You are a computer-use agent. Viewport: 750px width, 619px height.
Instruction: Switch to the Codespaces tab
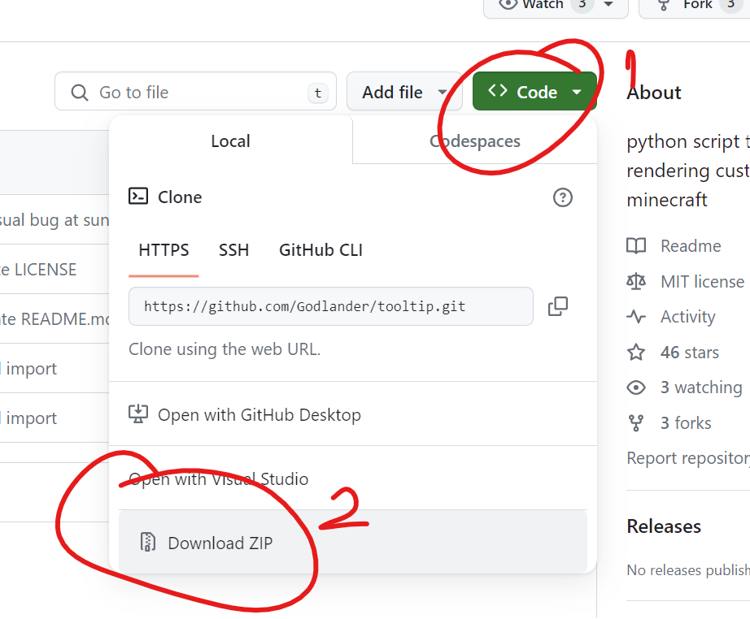click(x=475, y=141)
